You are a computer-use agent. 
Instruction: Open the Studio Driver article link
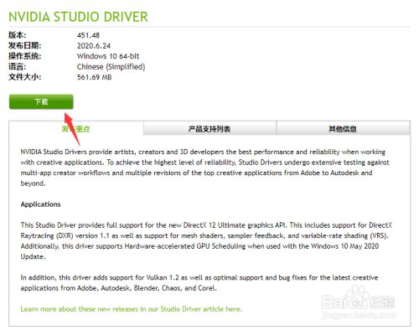point(131,309)
